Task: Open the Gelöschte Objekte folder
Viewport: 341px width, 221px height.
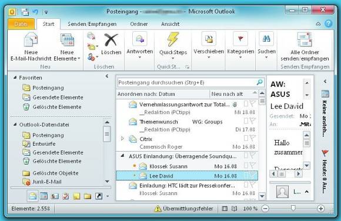Action: 51,173
